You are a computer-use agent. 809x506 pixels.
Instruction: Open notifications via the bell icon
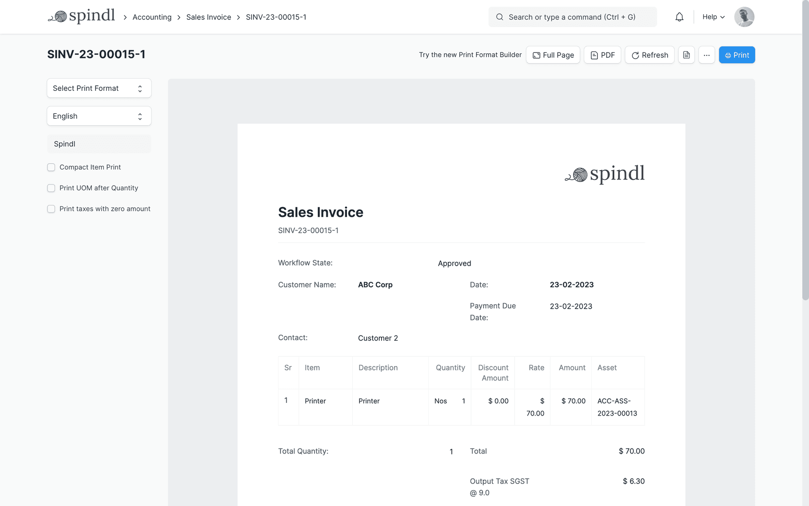point(679,17)
